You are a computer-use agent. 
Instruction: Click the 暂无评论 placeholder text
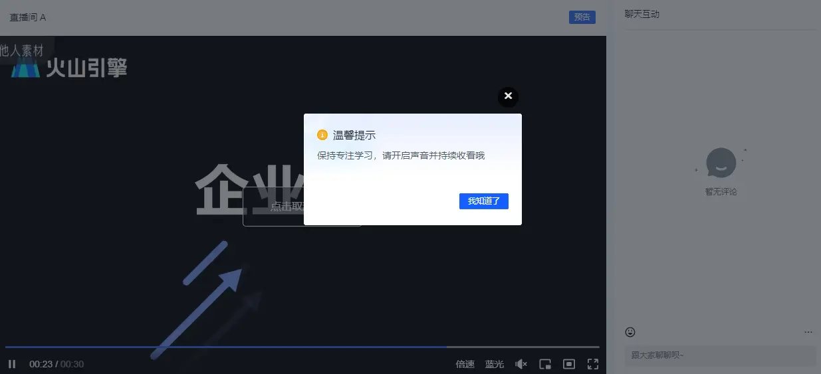pos(721,192)
